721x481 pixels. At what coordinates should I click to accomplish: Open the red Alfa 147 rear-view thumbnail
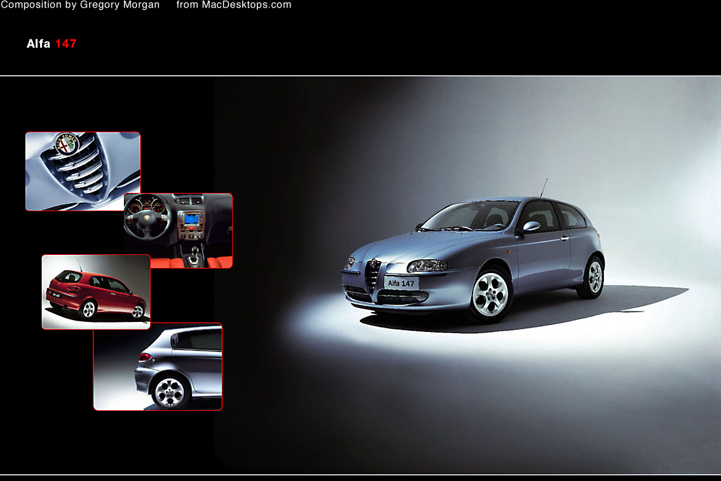coord(96,292)
